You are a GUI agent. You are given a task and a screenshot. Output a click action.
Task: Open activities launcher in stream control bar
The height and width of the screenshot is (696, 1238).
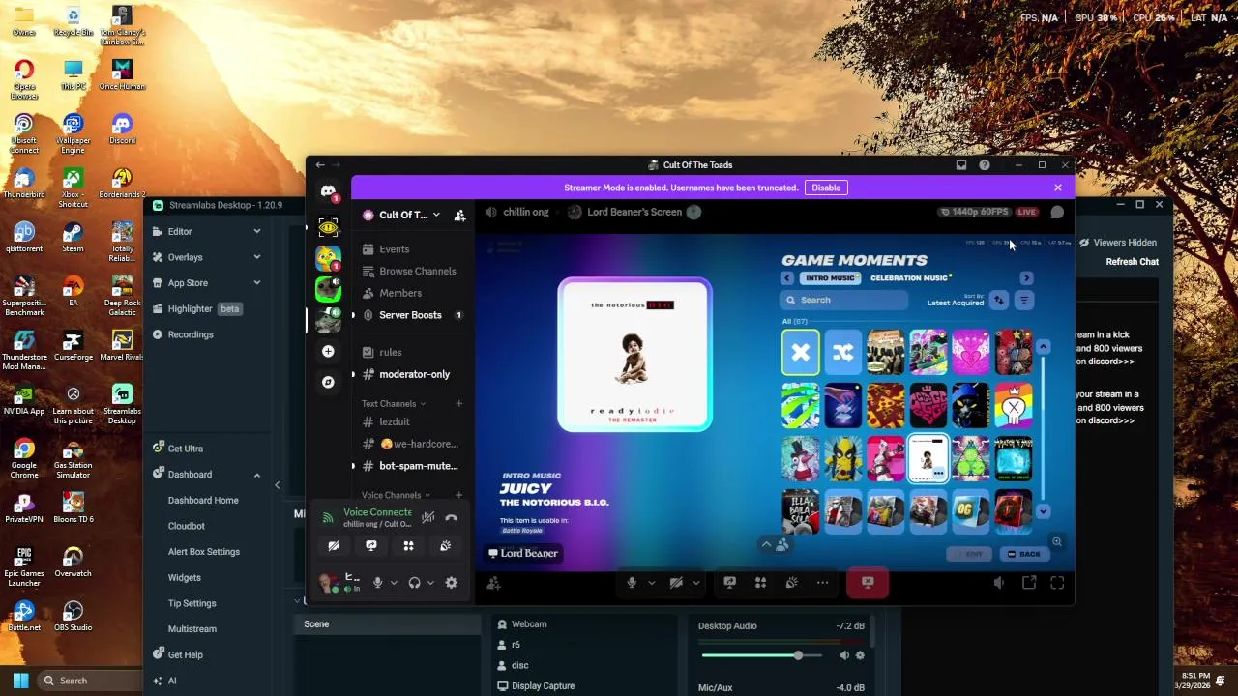point(760,583)
